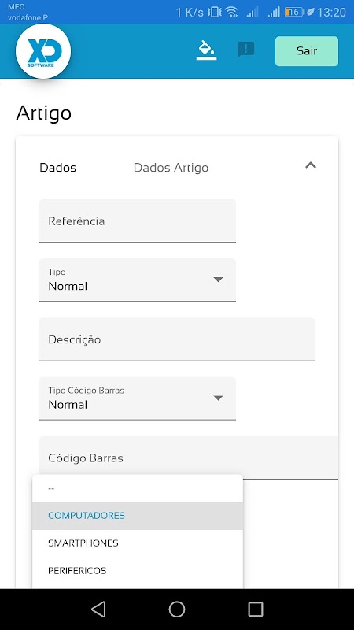
Task: Open the color theme paint bucket icon
Action: pyautogui.click(x=206, y=51)
